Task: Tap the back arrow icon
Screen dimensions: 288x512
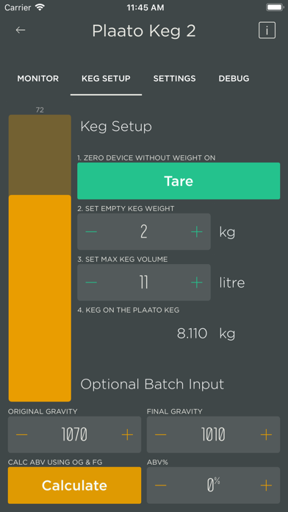Action: (21, 30)
